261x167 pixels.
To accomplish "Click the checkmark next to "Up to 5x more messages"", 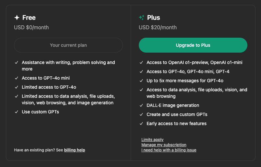I will tap(141, 81).
